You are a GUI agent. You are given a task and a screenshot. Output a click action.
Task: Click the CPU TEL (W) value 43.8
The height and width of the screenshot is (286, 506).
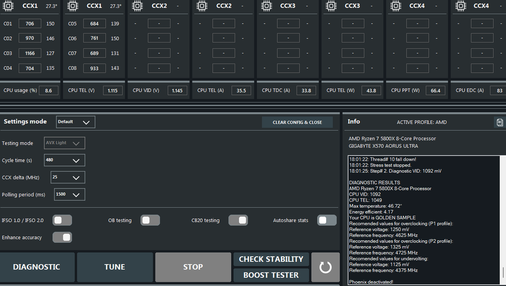(371, 91)
